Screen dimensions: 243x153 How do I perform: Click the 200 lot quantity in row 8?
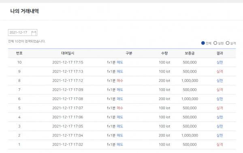click(164, 80)
